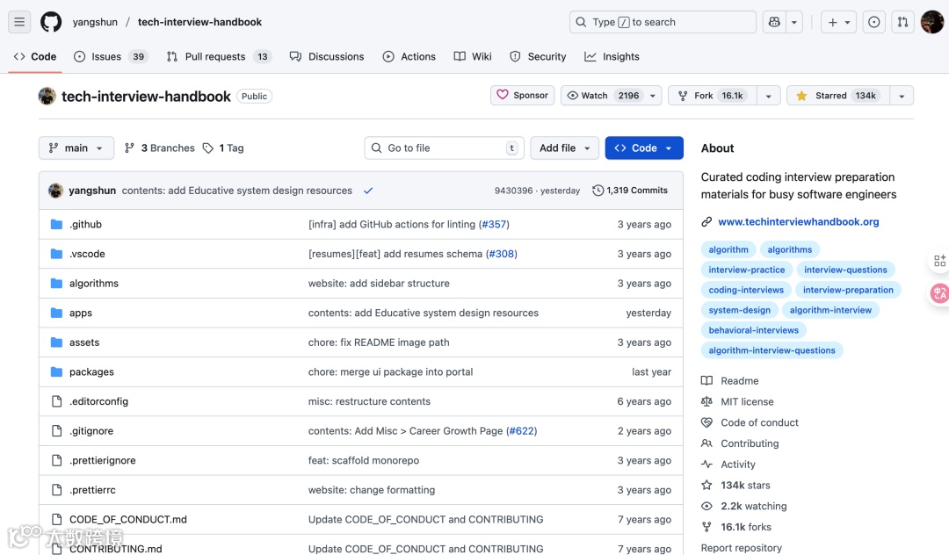The width and height of the screenshot is (949, 555).
Task: Toggle Watch notifications button
Action: (603, 96)
